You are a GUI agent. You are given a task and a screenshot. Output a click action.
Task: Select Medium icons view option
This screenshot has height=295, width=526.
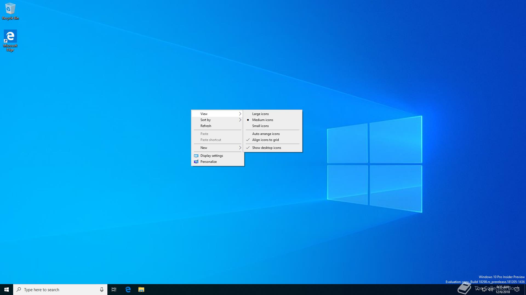pos(273,120)
